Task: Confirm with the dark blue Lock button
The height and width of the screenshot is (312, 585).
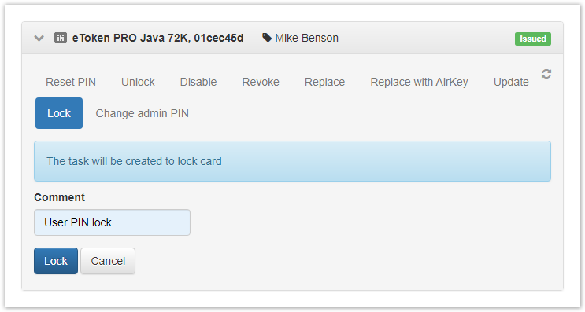Action: [x=56, y=261]
